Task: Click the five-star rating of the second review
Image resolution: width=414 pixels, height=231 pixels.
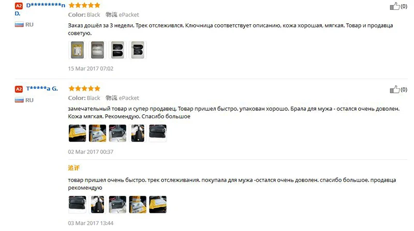Action: tap(84, 88)
